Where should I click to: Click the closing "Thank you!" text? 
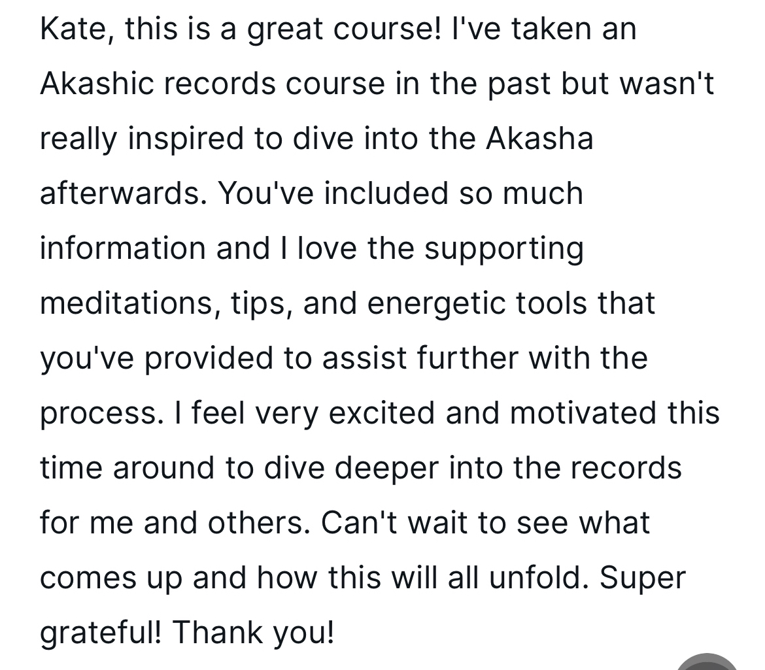[x=254, y=633]
